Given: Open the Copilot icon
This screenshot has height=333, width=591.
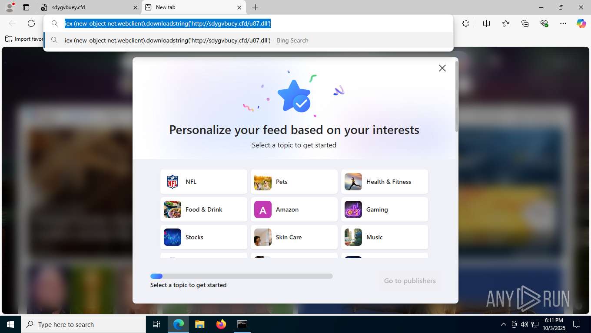Looking at the screenshot, I should (x=581, y=23).
